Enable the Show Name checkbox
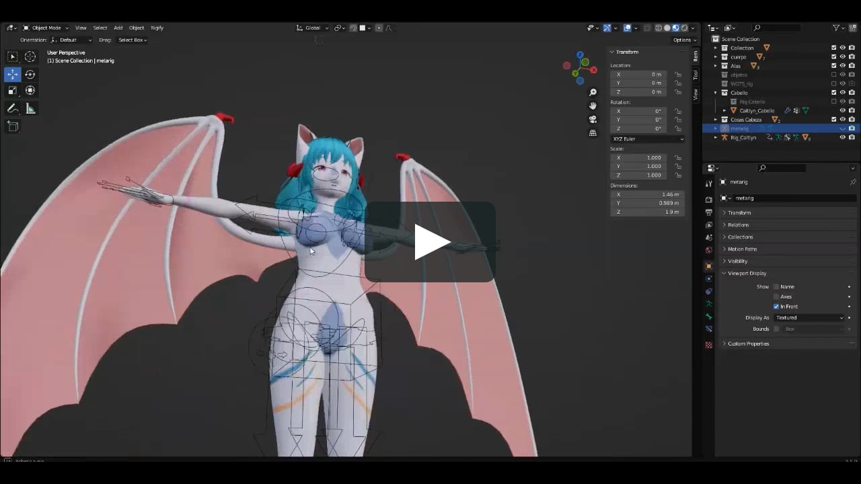This screenshot has height=484, width=861. (x=776, y=287)
